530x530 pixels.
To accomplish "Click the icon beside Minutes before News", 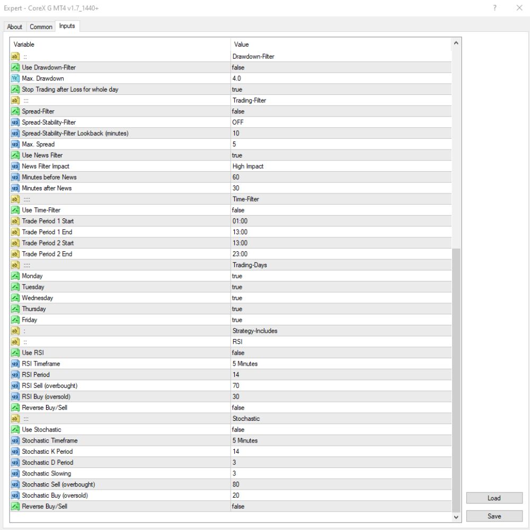I will click(15, 177).
